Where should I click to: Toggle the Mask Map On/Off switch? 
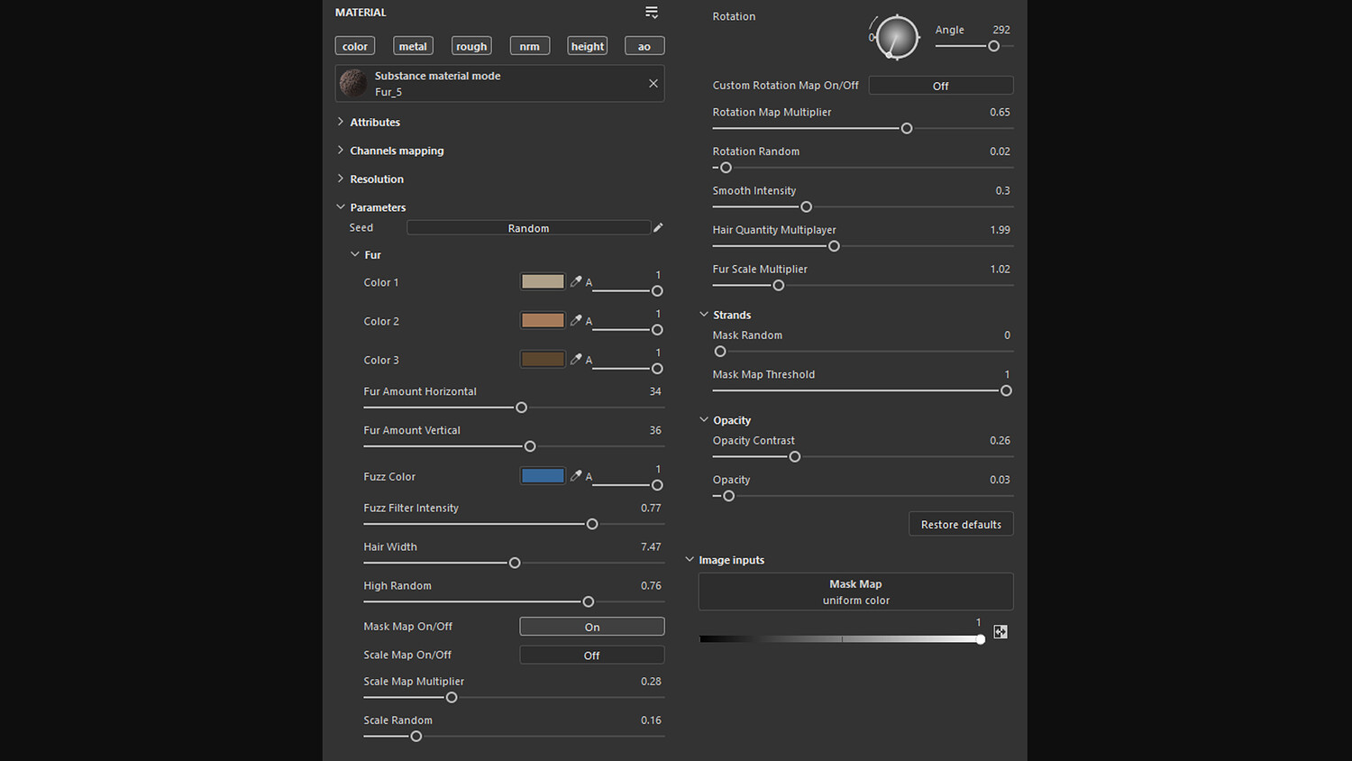click(591, 627)
